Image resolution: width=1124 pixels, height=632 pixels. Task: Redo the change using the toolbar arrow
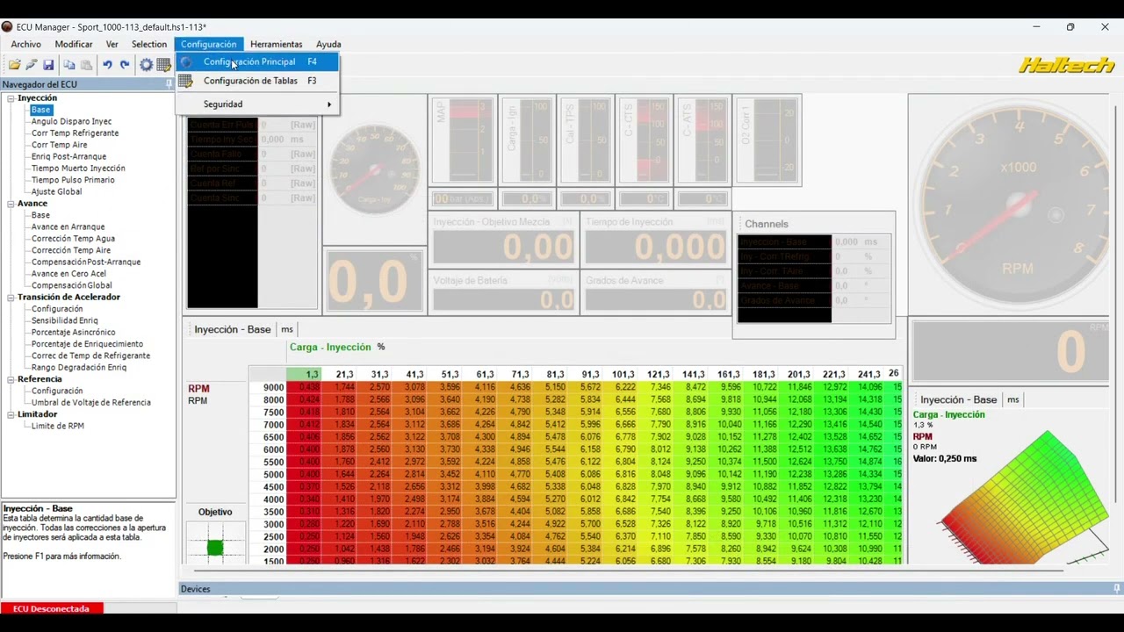pos(125,65)
